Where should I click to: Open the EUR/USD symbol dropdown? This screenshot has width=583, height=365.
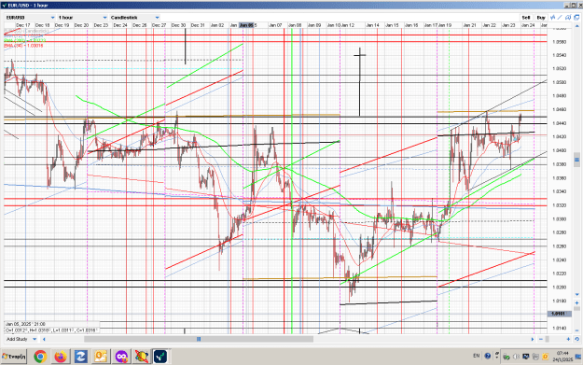pos(30,18)
